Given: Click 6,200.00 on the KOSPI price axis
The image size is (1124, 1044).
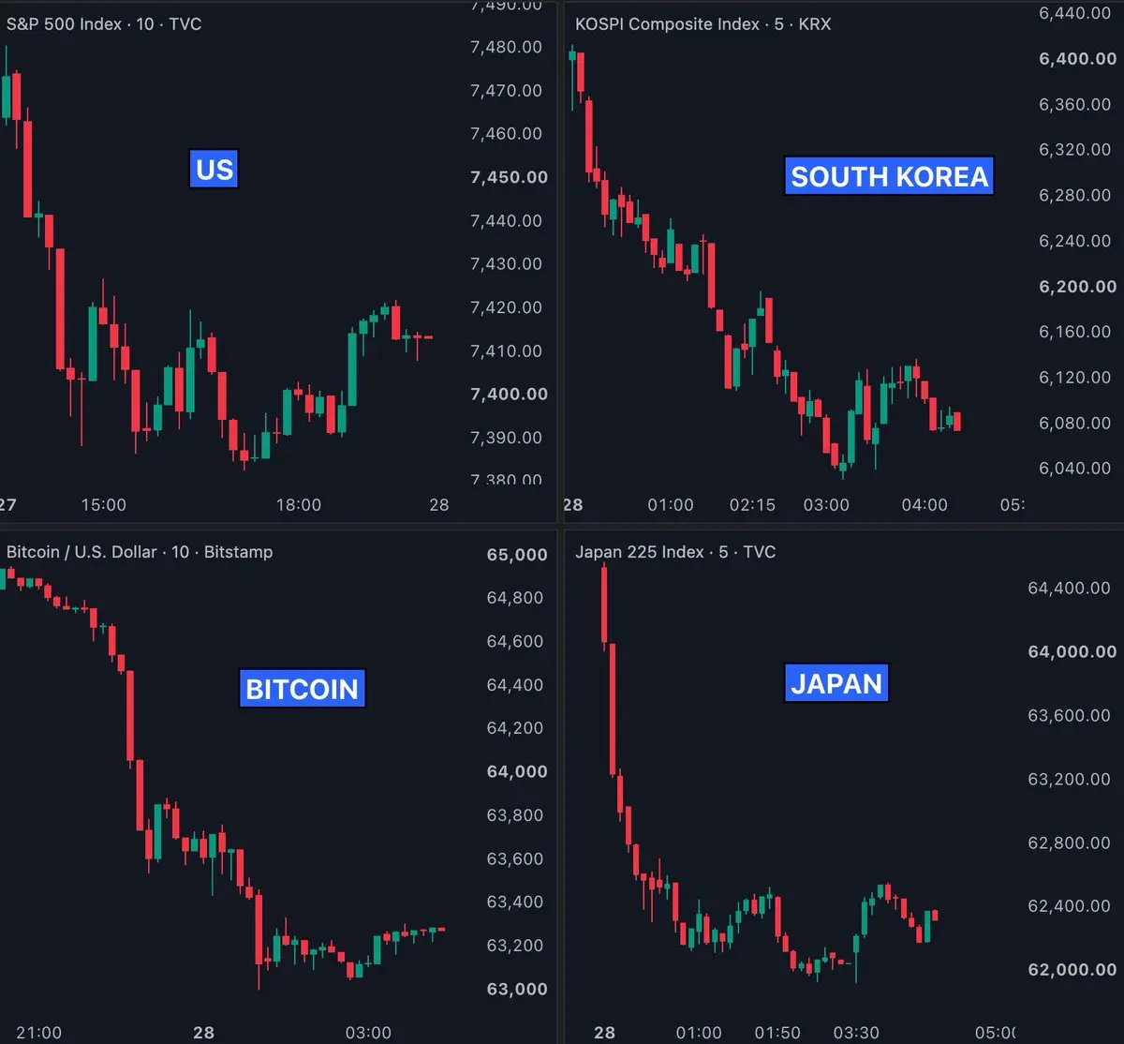Looking at the screenshot, I should point(1077,287).
